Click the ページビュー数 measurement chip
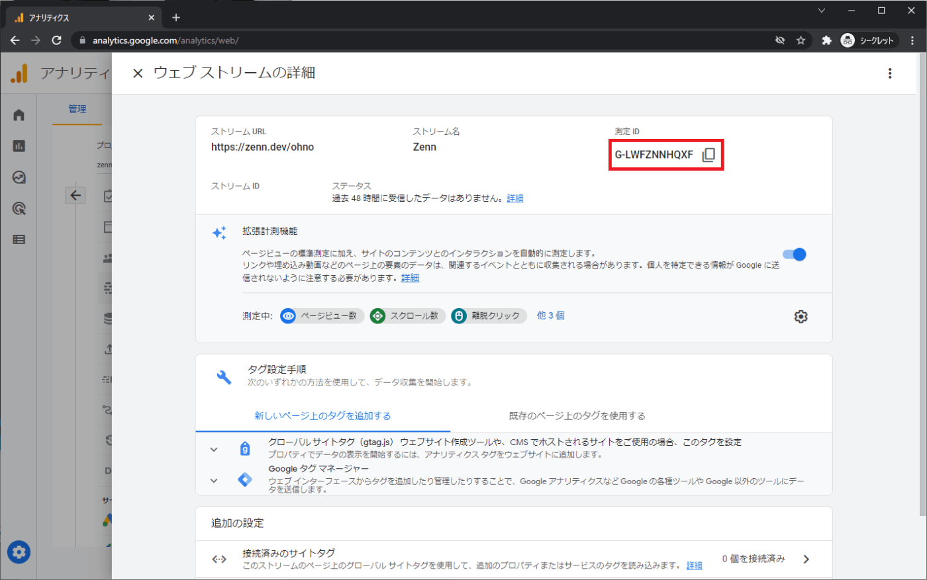Viewport: 927px width, 580px height. [x=322, y=316]
